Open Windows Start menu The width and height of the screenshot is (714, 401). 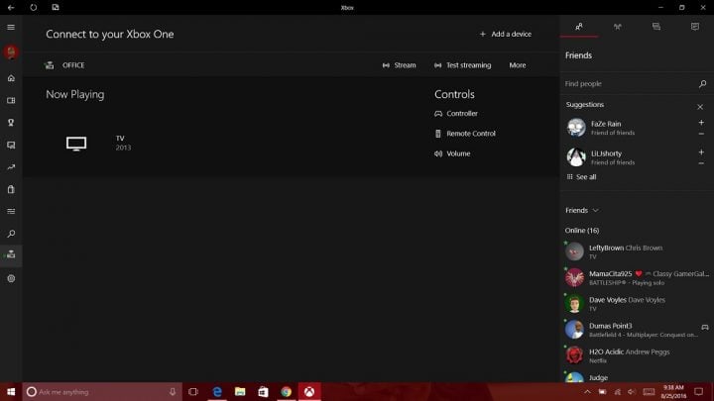pyautogui.click(x=11, y=391)
